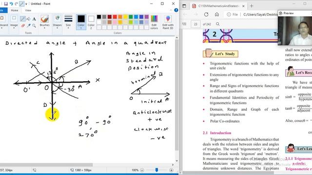The width and height of the screenshot is (312, 175).
Task: Open browser tab actions menu icon
Action: [x=184, y=6]
